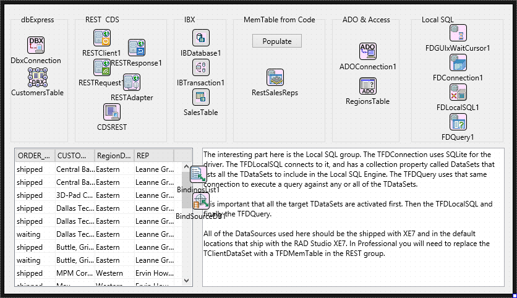Select the FDQuery1 component icon

pyautogui.click(x=458, y=122)
